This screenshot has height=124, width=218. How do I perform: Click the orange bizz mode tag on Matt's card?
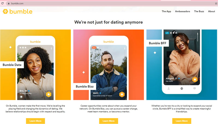click(94, 48)
